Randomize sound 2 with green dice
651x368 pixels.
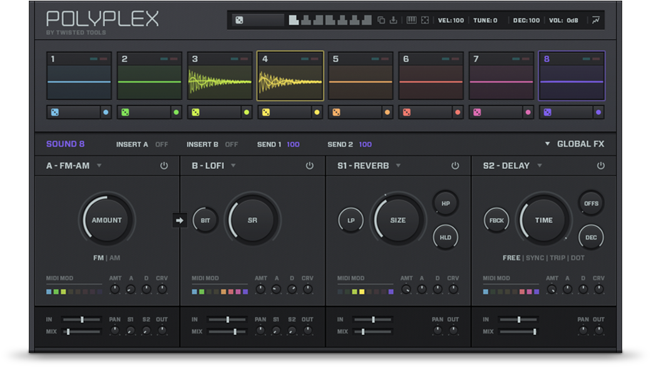pos(125,112)
